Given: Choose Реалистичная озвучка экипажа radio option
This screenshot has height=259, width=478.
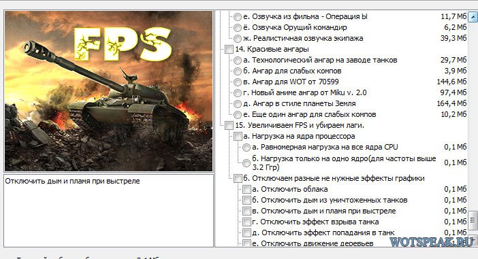Looking at the screenshot, I should [238, 39].
